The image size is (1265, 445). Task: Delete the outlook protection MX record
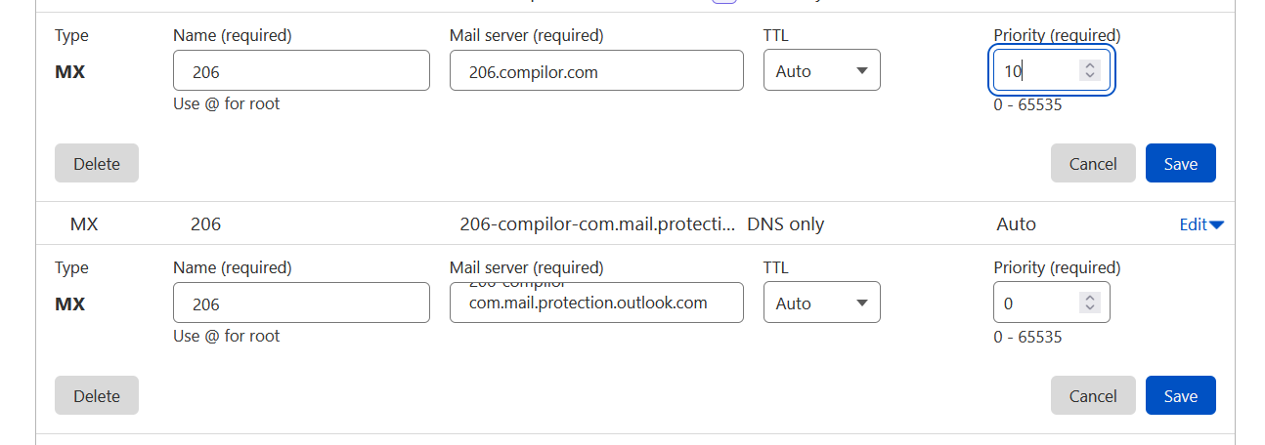[x=97, y=396]
